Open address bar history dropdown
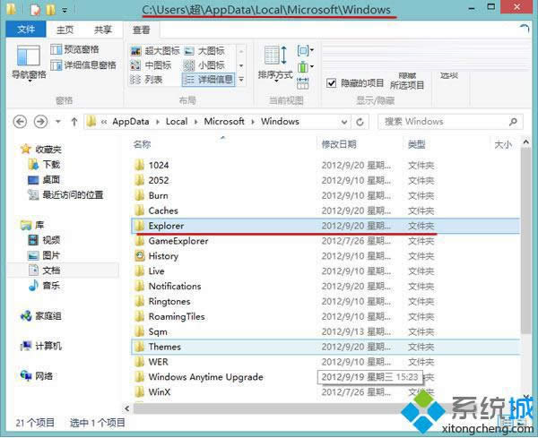This screenshot has width=538, height=438. [x=344, y=122]
